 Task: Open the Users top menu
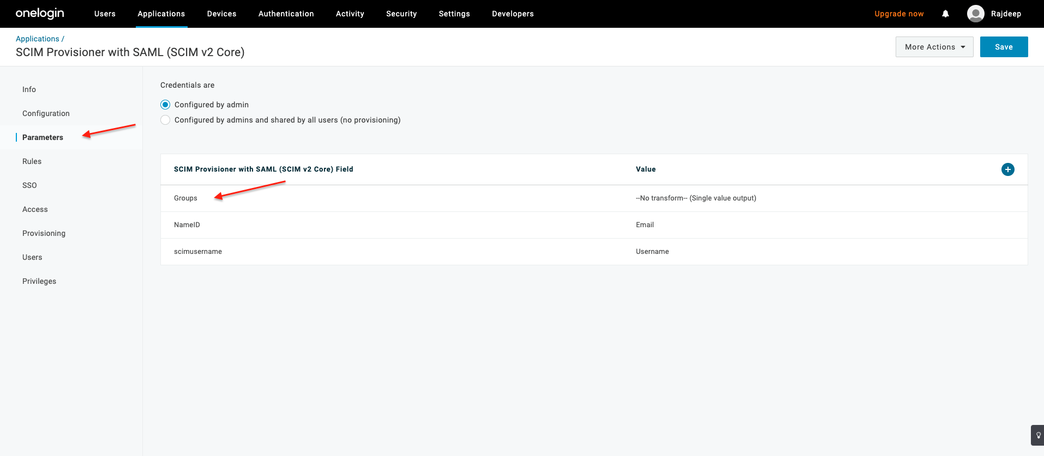pyautogui.click(x=105, y=14)
